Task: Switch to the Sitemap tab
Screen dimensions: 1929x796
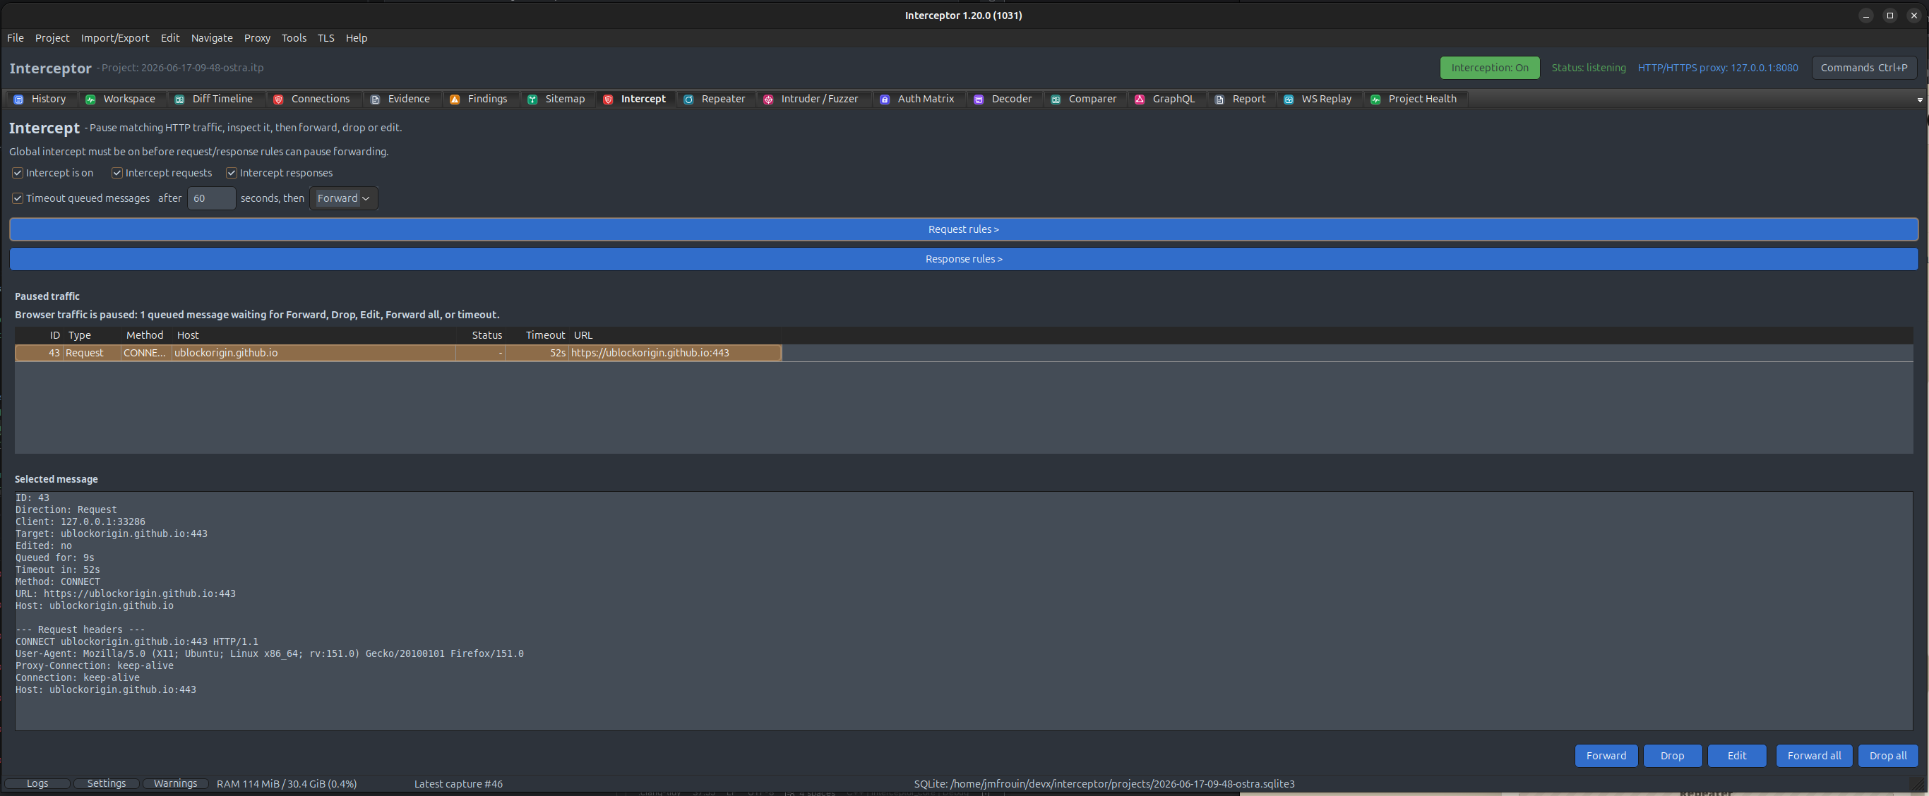Action: pyautogui.click(x=557, y=99)
